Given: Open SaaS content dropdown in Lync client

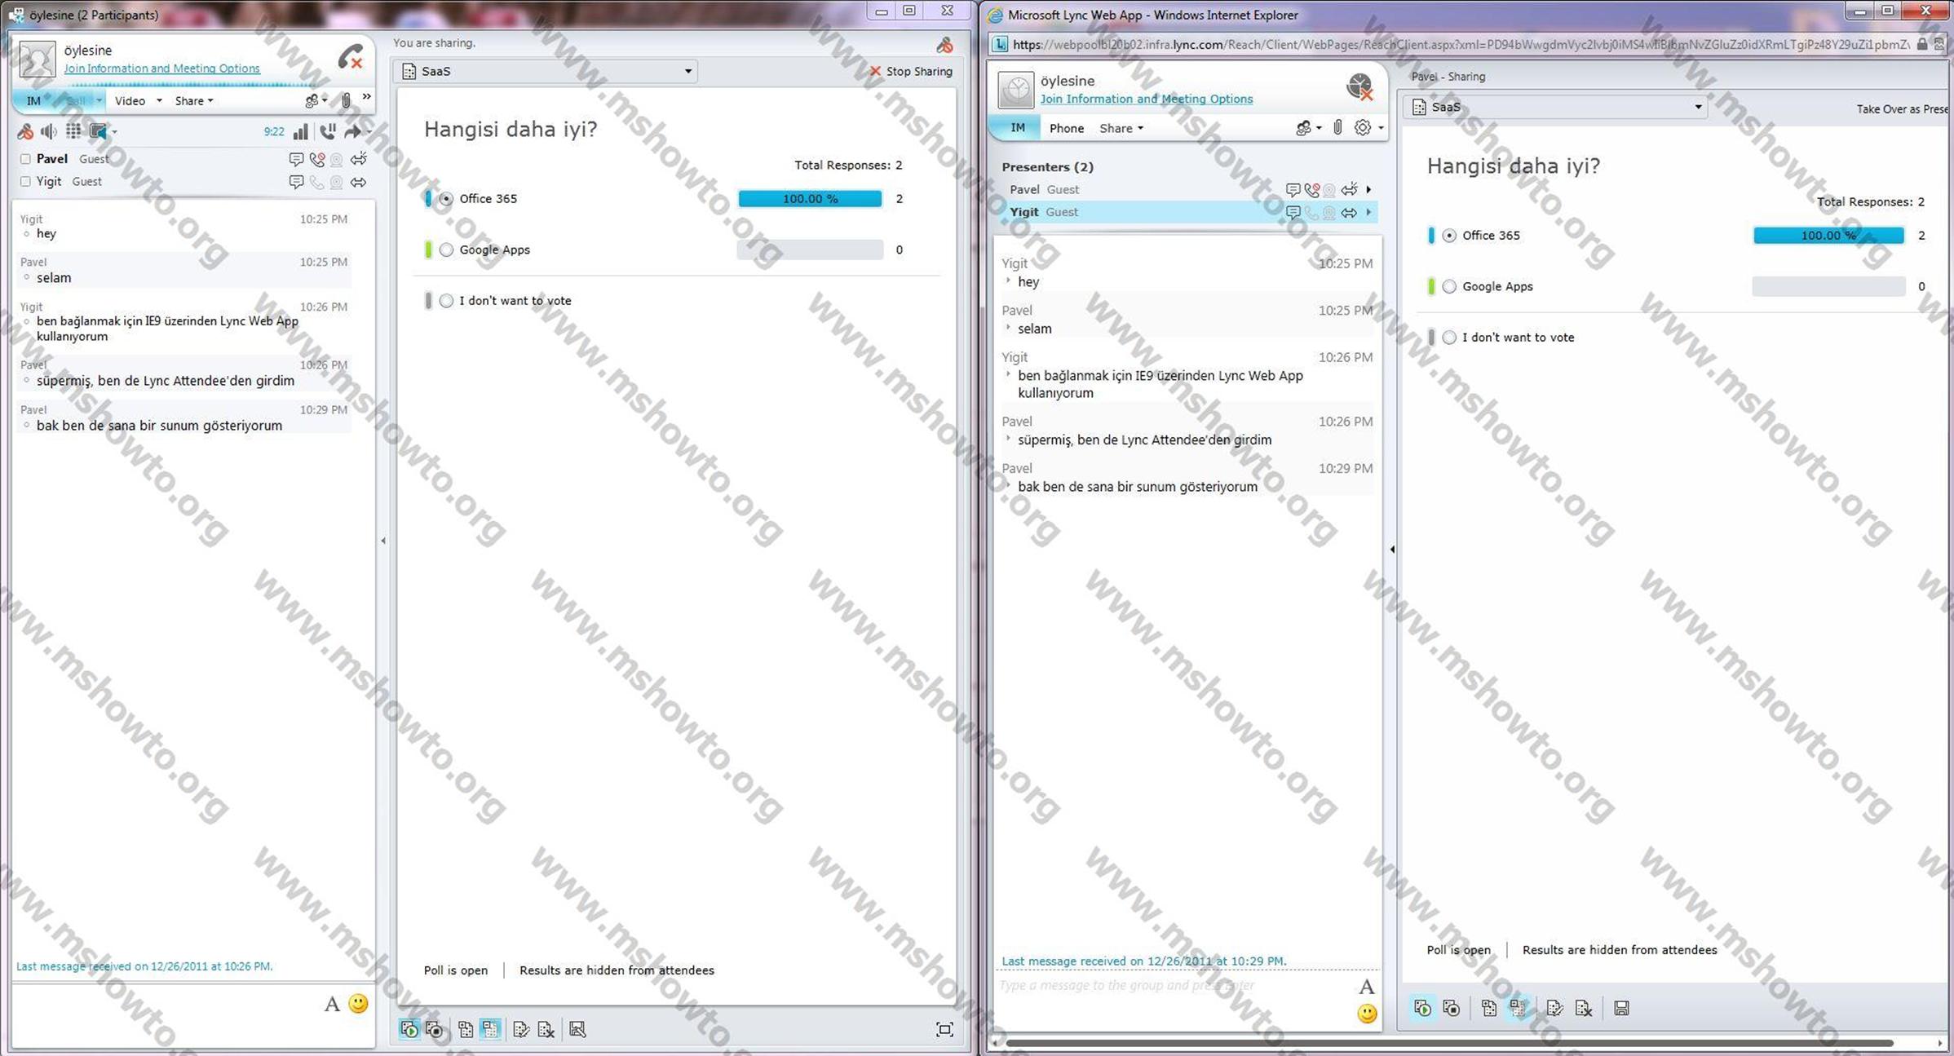Looking at the screenshot, I should [x=546, y=72].
